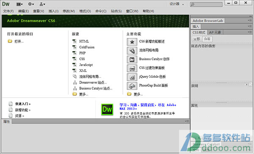Screen dimensions: 254x154
Task: Open the 流体网格布局 feature icon
Action: (x=132, y=51)
